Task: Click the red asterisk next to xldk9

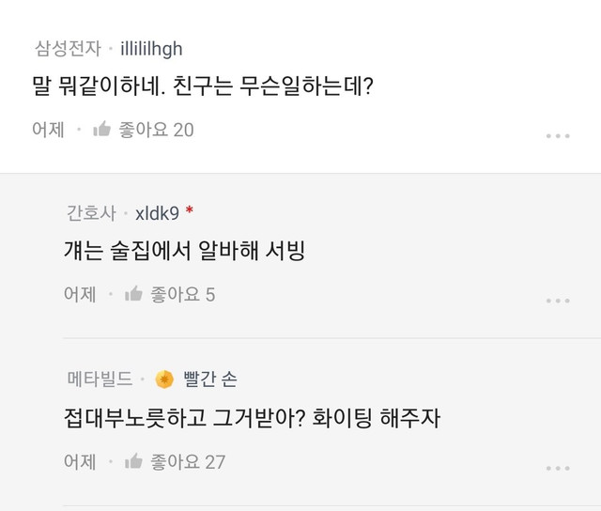Action: point(189,212)
